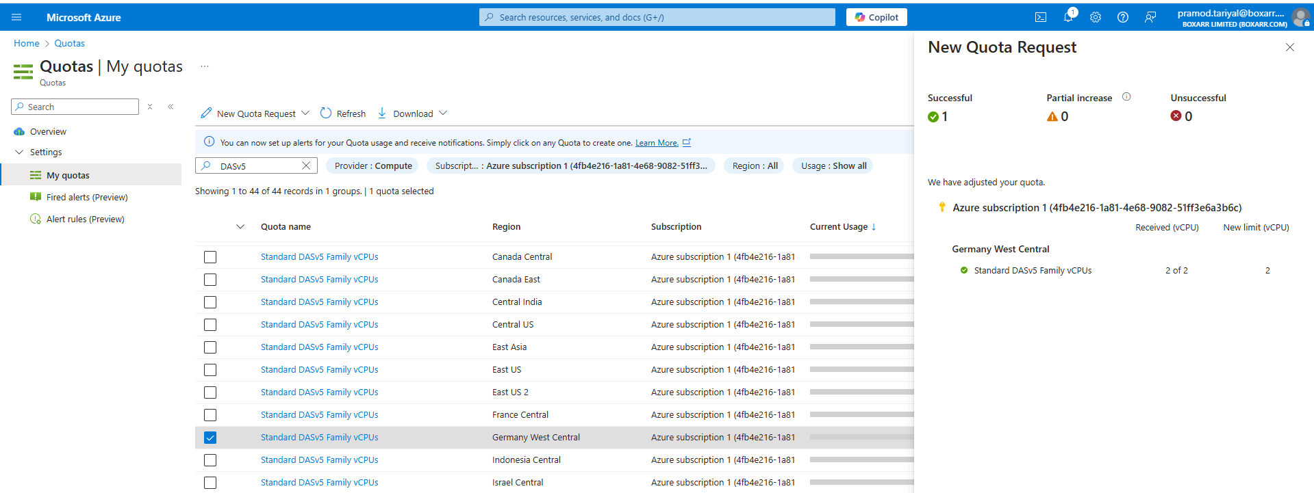Open the Azure portal hamburger menu
1314x493 pixels.
(x=16, y=17)
